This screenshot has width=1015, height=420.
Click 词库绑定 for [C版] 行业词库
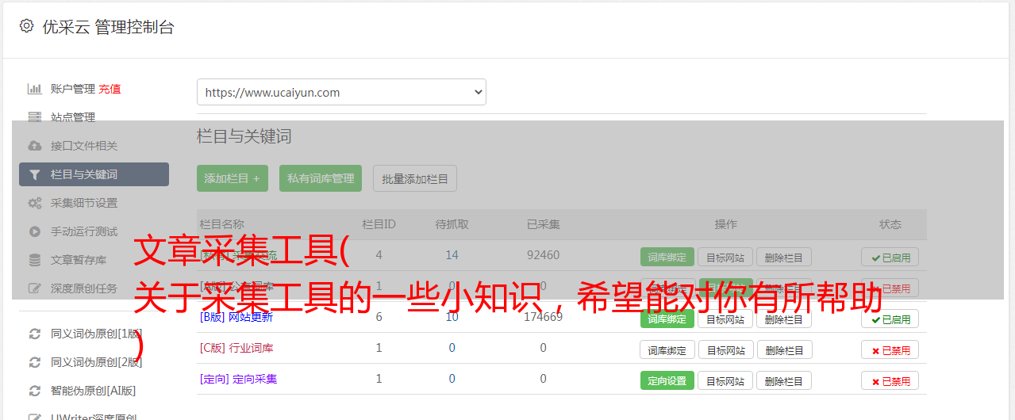tap(667, 349)
